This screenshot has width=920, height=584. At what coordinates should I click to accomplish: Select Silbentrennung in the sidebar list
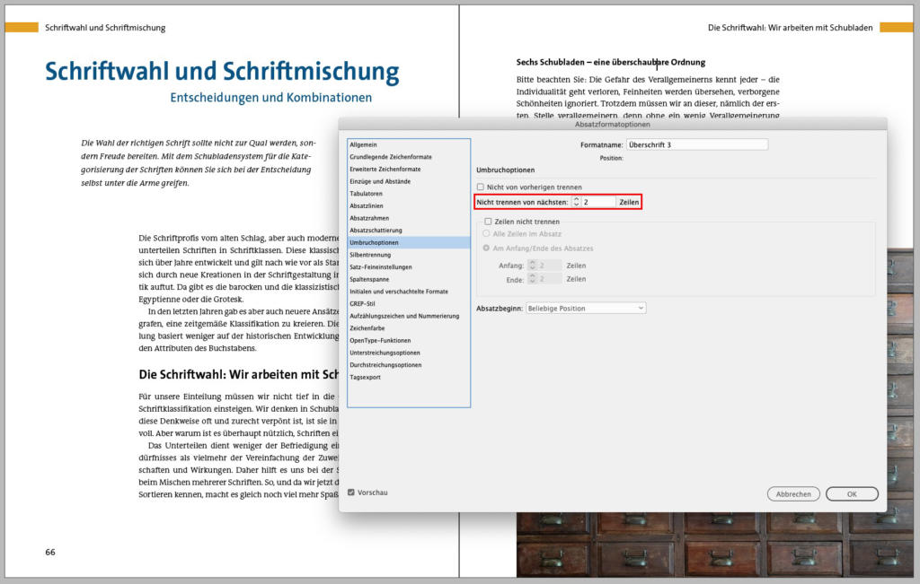(x=372, y=255)
